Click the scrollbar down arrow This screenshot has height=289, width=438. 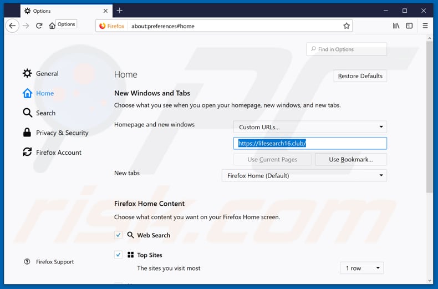[x=429, y=281]
